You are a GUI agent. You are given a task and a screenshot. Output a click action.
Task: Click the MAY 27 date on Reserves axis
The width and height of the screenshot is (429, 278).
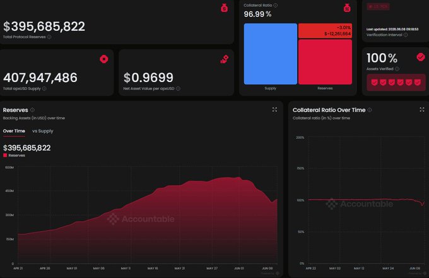click(212, 269)
